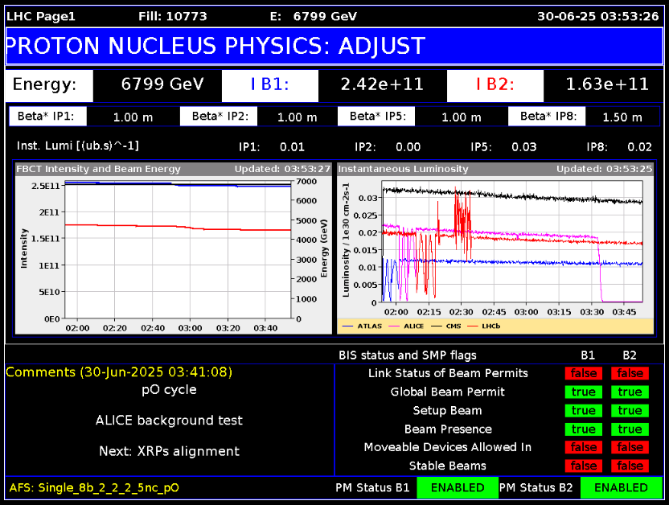Select the Beta* IP1 value field
This screenshot has width=669, height=505.
click(133, 117)
